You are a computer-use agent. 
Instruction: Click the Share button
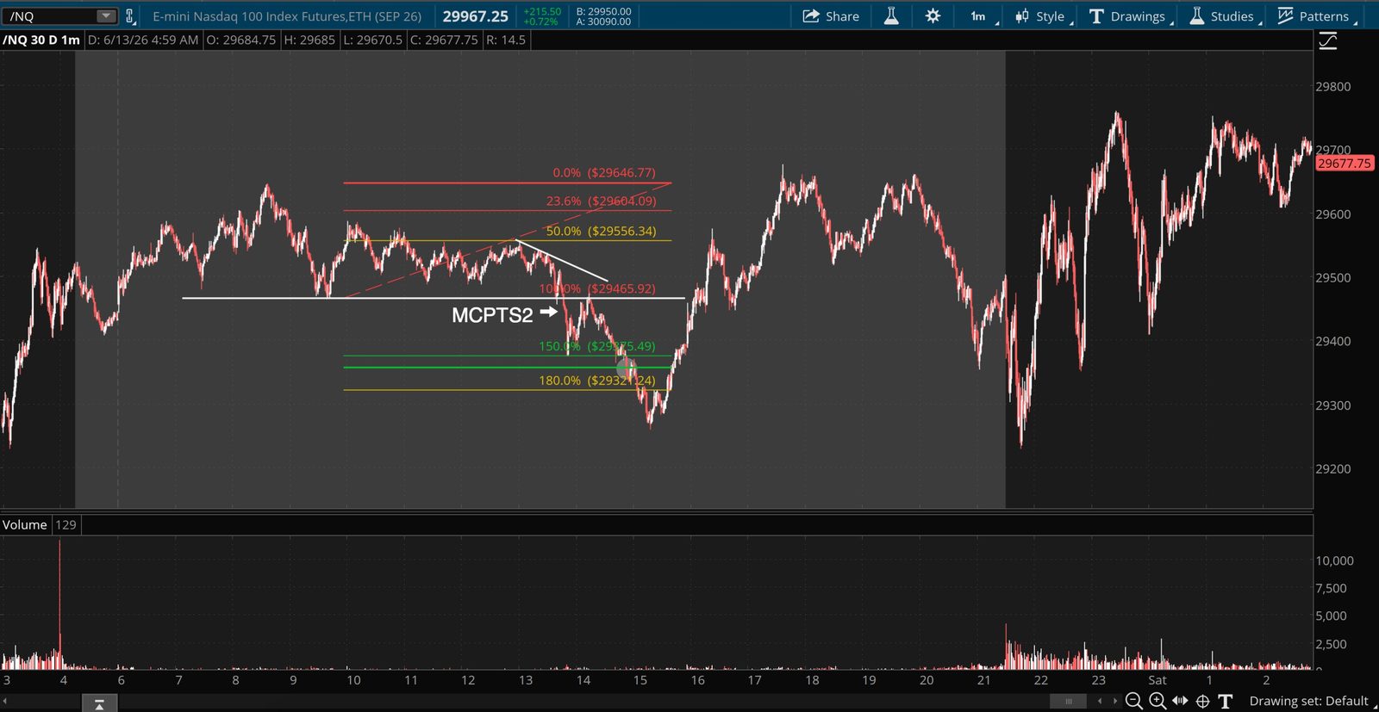pos(831,15)
